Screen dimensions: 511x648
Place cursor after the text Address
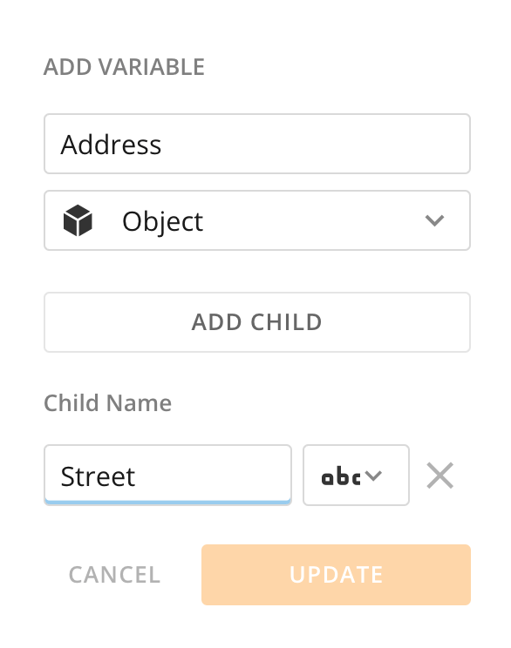[x=162, y=145]
